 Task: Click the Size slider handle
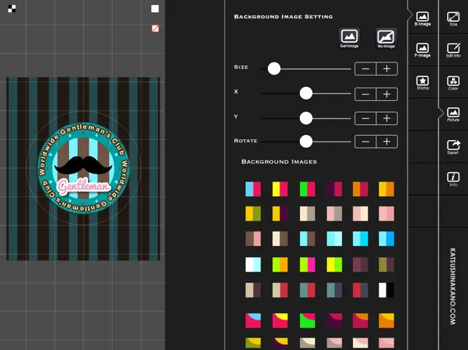click(x=274, y=69)
